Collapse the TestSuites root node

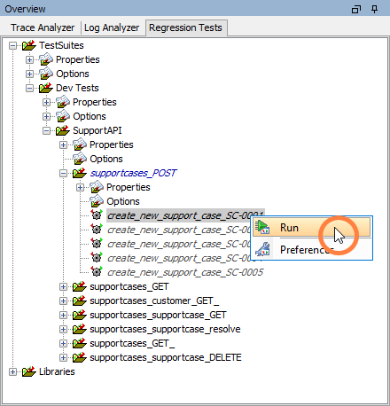(12, 45)
